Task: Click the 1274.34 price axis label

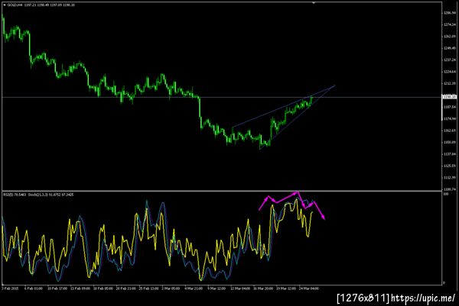Action: coord(450,24)
